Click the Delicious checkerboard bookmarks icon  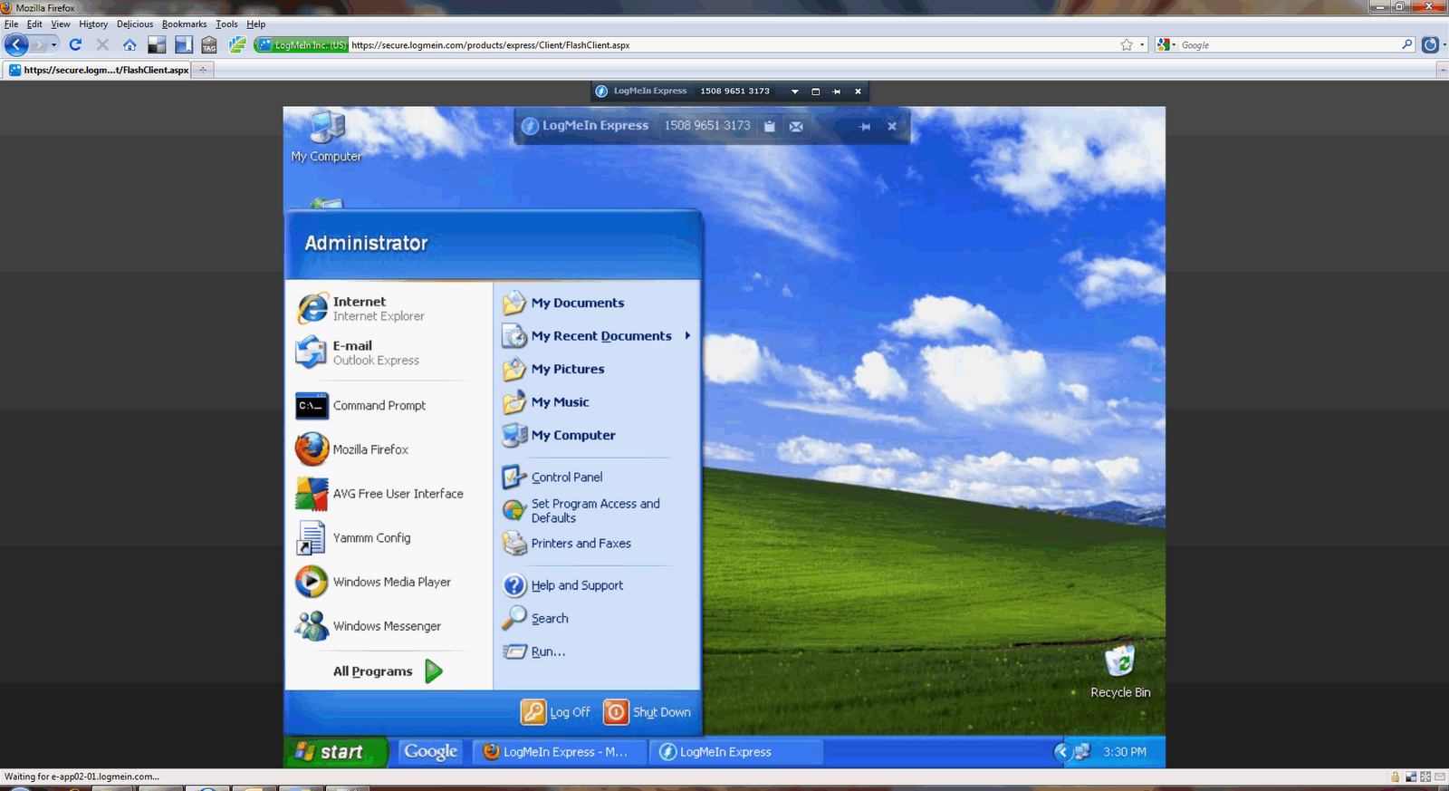[157, 44]
